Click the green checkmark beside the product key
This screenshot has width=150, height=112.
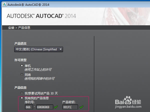point(81,107)
